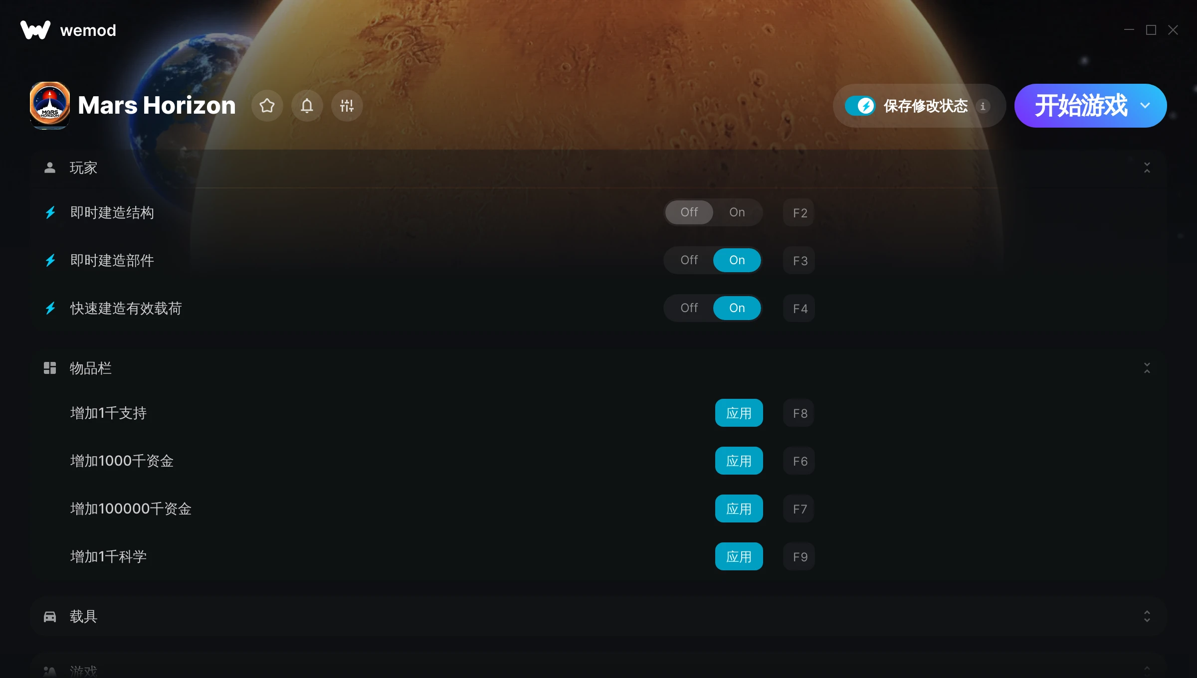Open notifications bell icon

307,106
